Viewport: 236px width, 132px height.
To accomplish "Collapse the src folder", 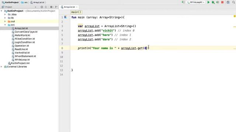I will pos(5,25).
